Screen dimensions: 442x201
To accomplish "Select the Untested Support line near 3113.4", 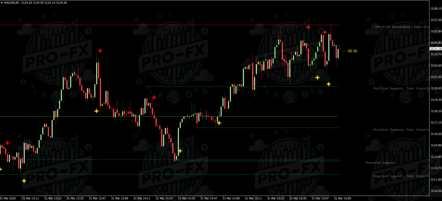I will pos(257,161).
